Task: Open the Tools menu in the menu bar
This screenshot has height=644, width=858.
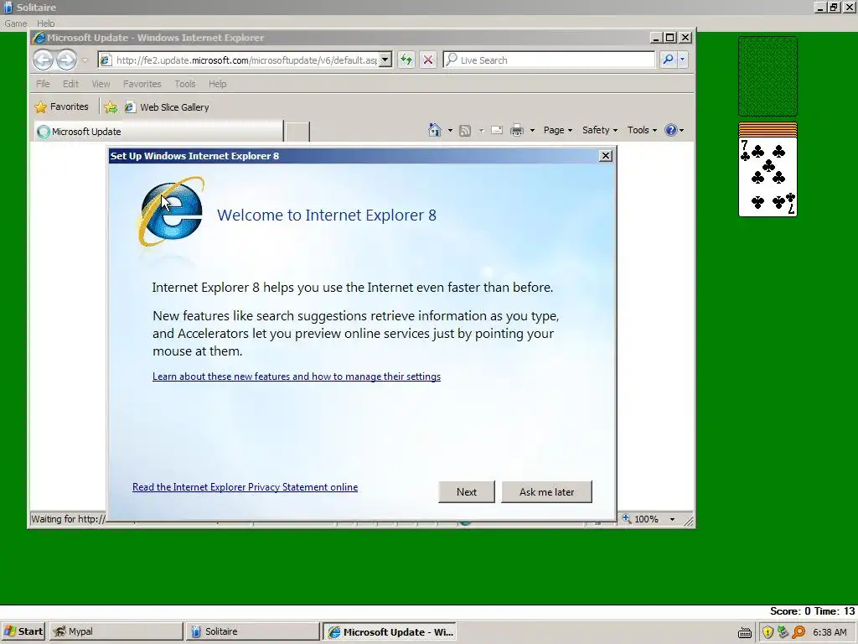Action: pyautogui.click(x=185, y=84)
